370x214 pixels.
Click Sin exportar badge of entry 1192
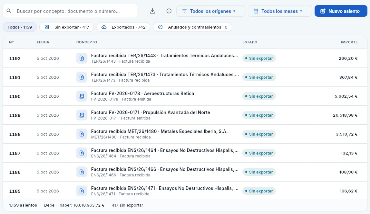[259, 58]
